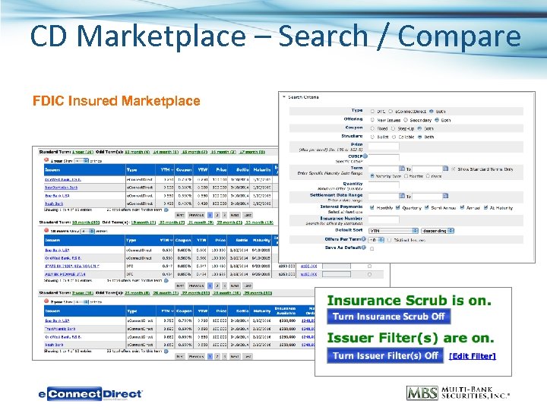Open 1 year Show entries dropdown
The image size is (547, 410).
81,161
